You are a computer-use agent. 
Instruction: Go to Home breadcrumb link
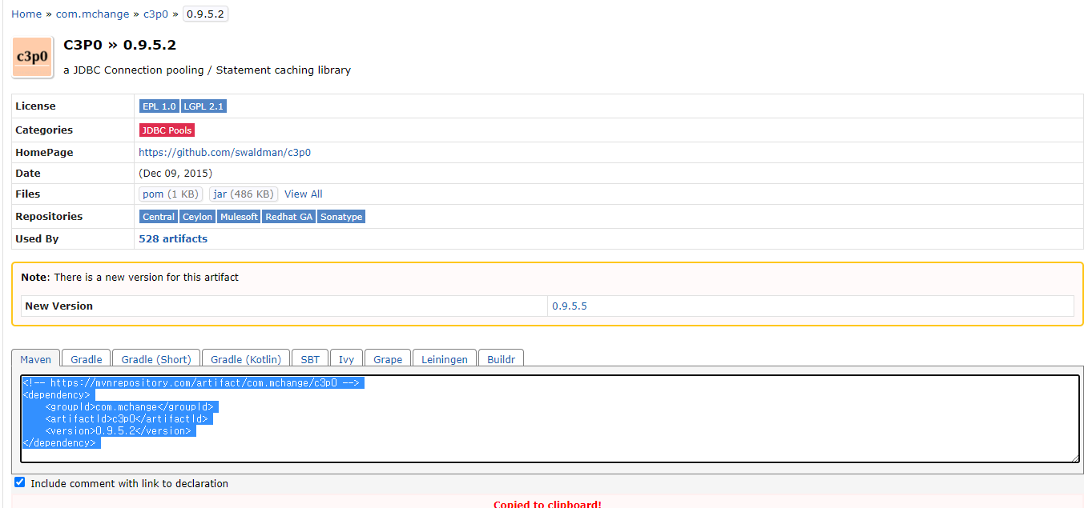pos(26,14)
